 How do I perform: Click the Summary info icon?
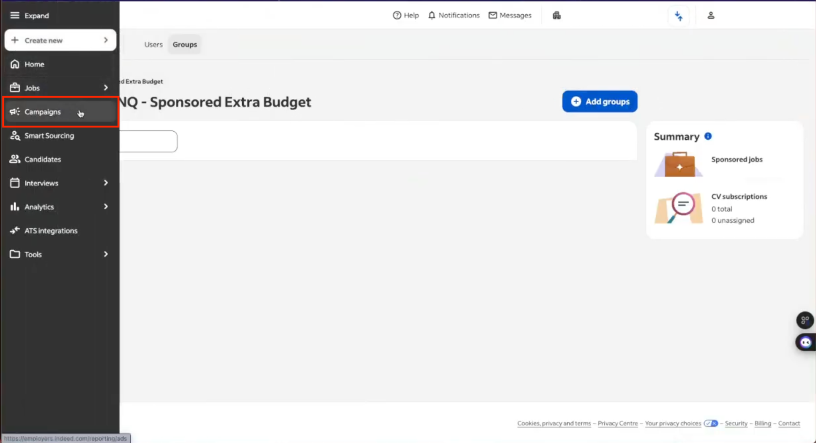(708, 136)
